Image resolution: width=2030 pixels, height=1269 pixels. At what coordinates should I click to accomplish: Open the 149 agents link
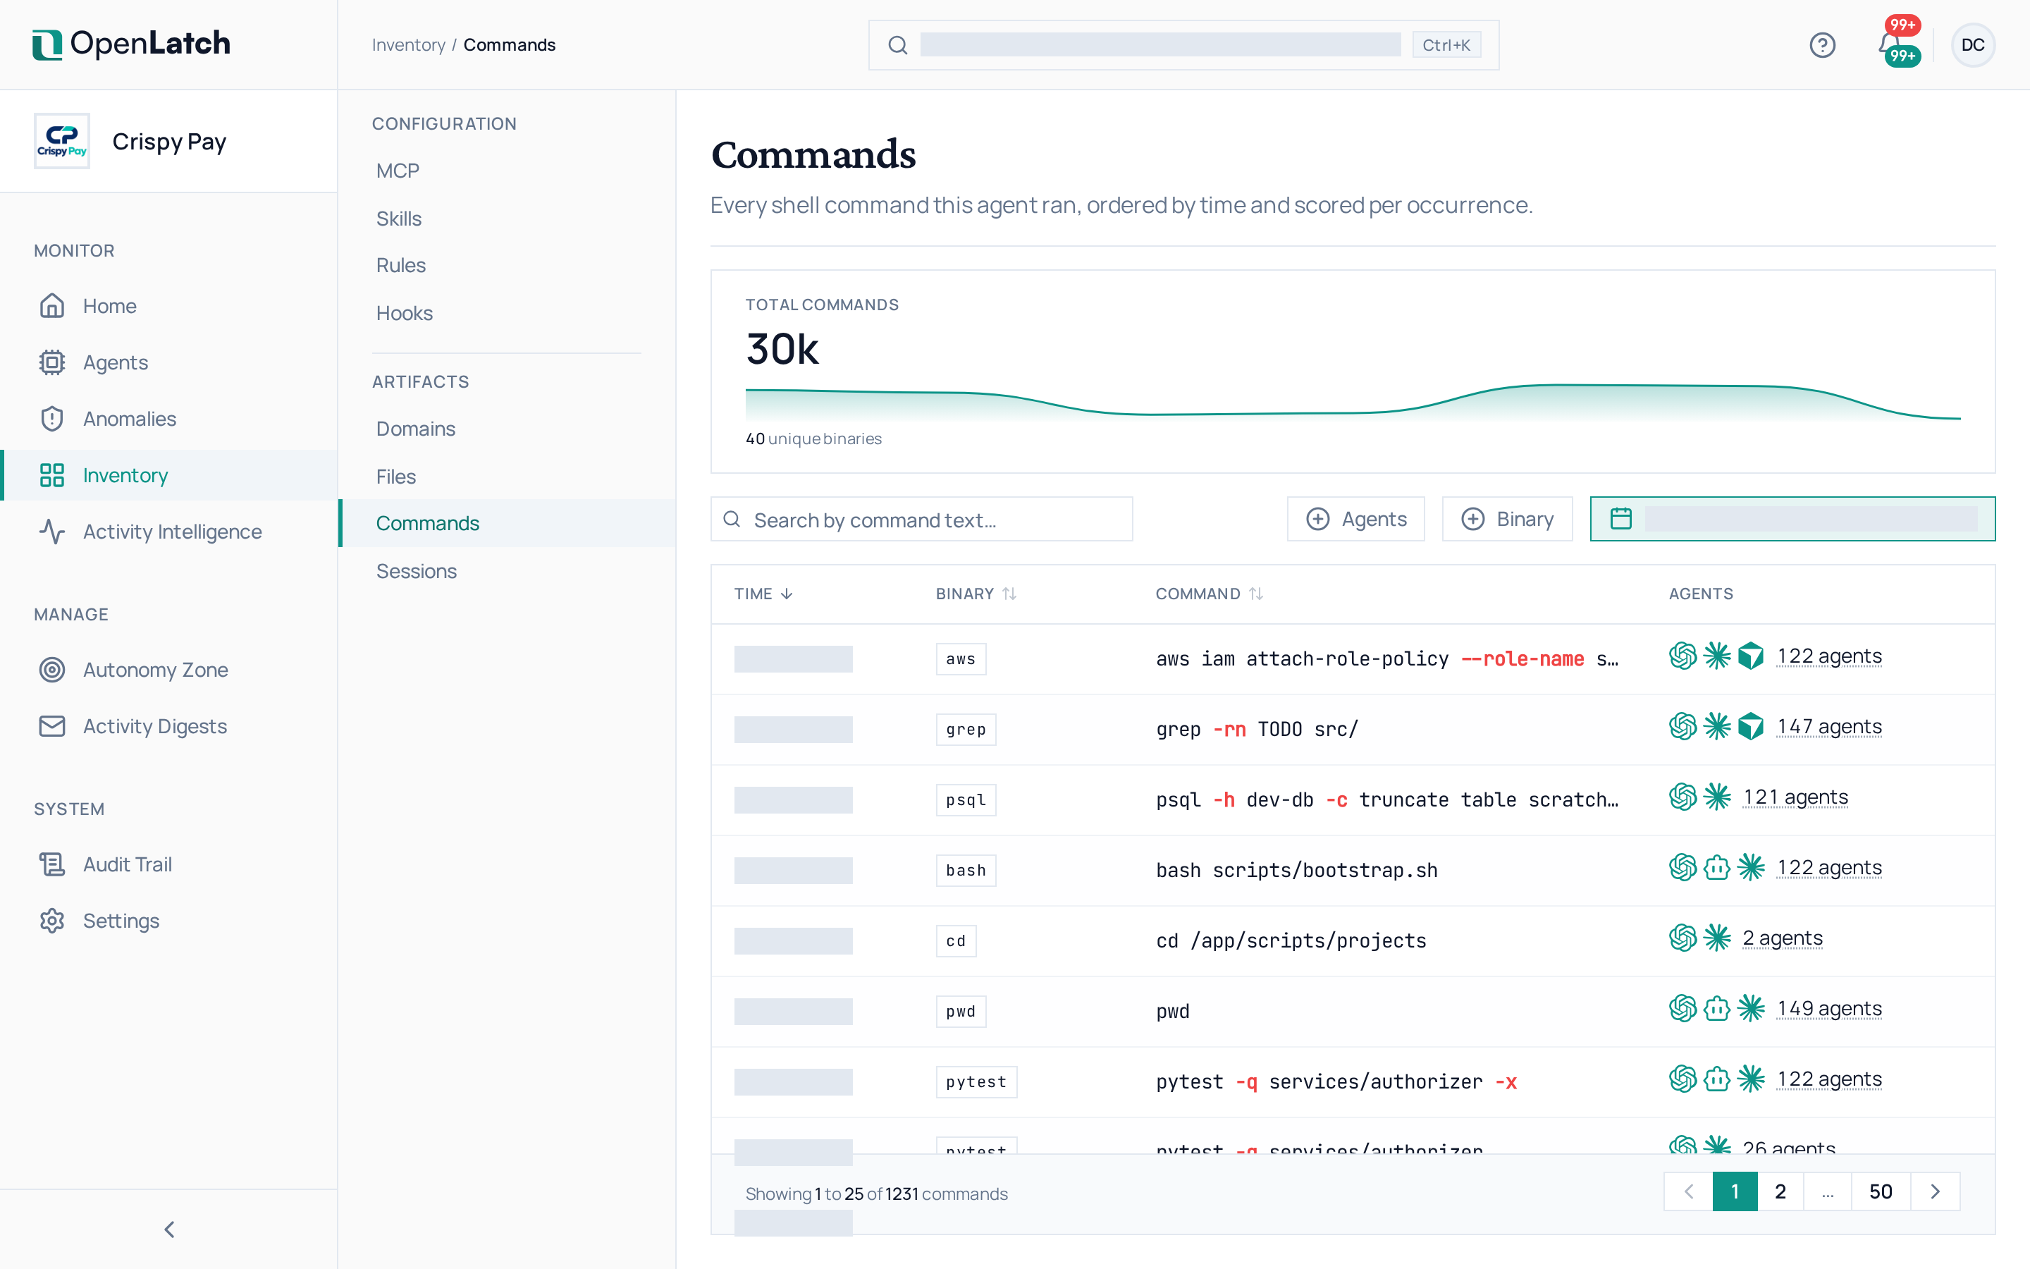[1830, 1008]
